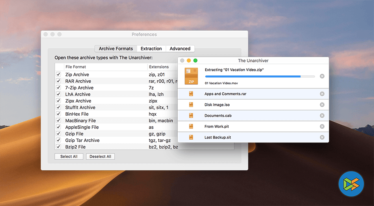374x206 pixels.
Task: Toggle the Gzip Tar Archive checkbox
Action: [59, 140]
